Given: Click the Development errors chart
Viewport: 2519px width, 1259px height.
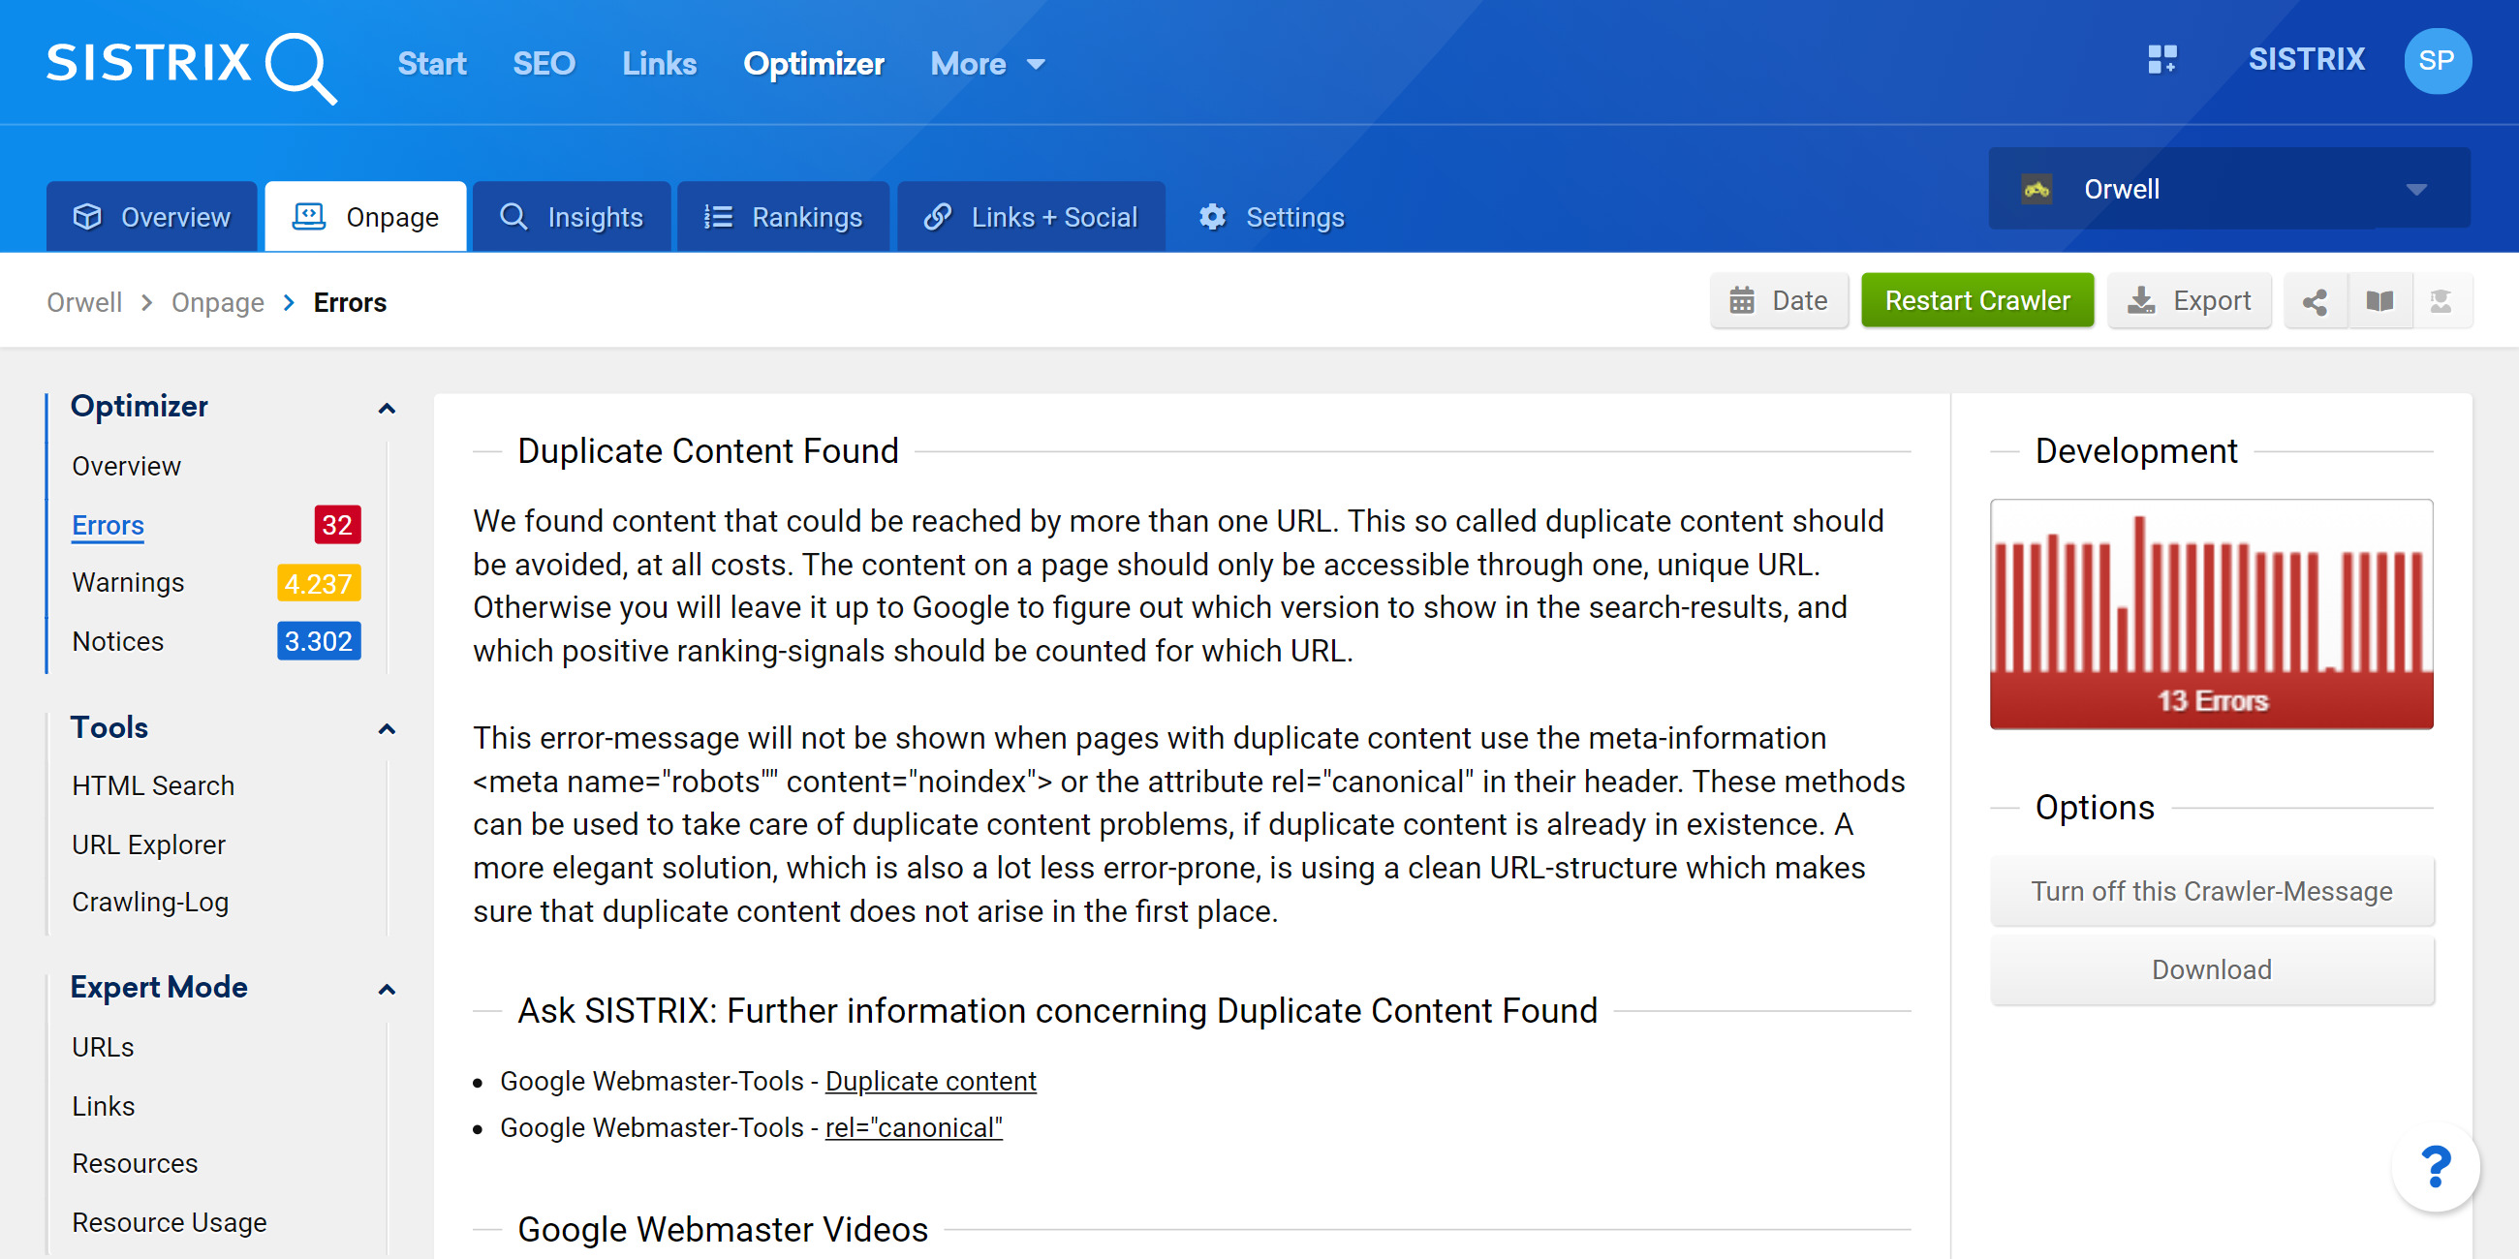Looking at the screenshot, I should 2211,614.
